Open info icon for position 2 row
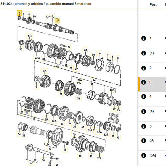166x166 pixels. 143,68
